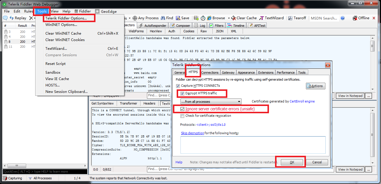Screen dimensions: 381x184
Task: Open the View menu
Action: pos(54,11)
